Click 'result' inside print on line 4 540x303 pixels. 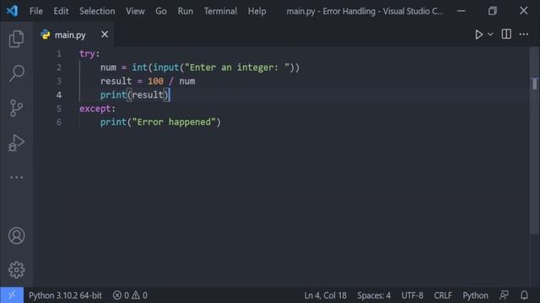coord(148,95)
